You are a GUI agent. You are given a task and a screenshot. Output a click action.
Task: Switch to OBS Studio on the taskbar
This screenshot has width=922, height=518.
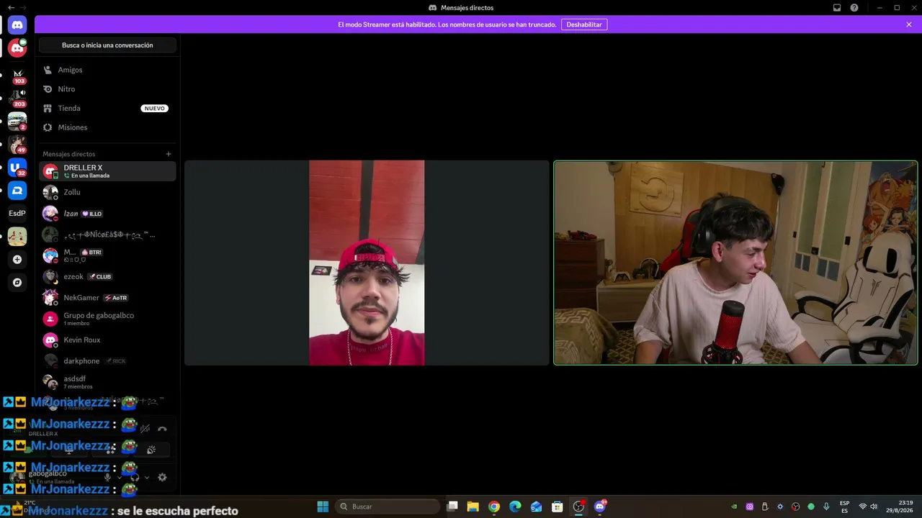tap(578, 506)
